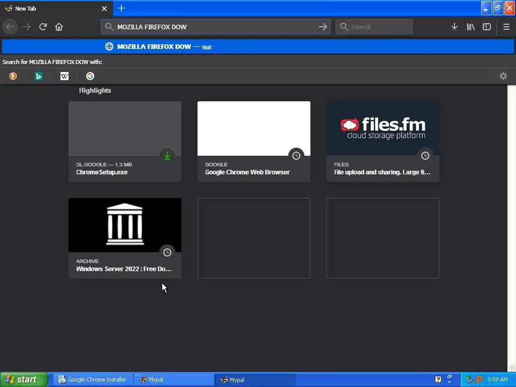This screenshot has height=387, width=516.
Task: Click the clock icon on files.fm card
Action: (425, 156)
